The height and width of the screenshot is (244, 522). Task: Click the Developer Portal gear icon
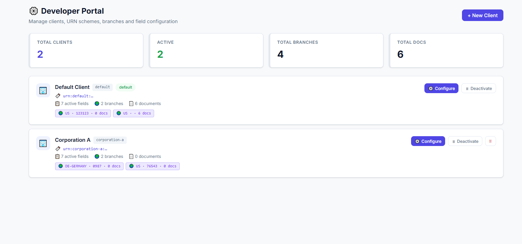(x=33, y=11)
